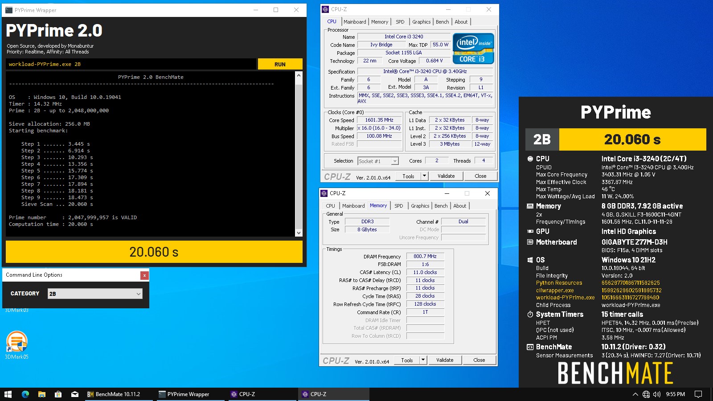Click Validate in lower CPU-Z window
Image resolution: width=713 pixels, height=401 pixels.
(x=445, y=360)
